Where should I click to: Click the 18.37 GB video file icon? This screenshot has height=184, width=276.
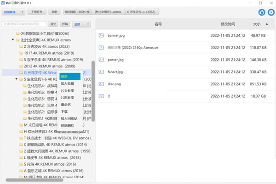pos(102,96)
